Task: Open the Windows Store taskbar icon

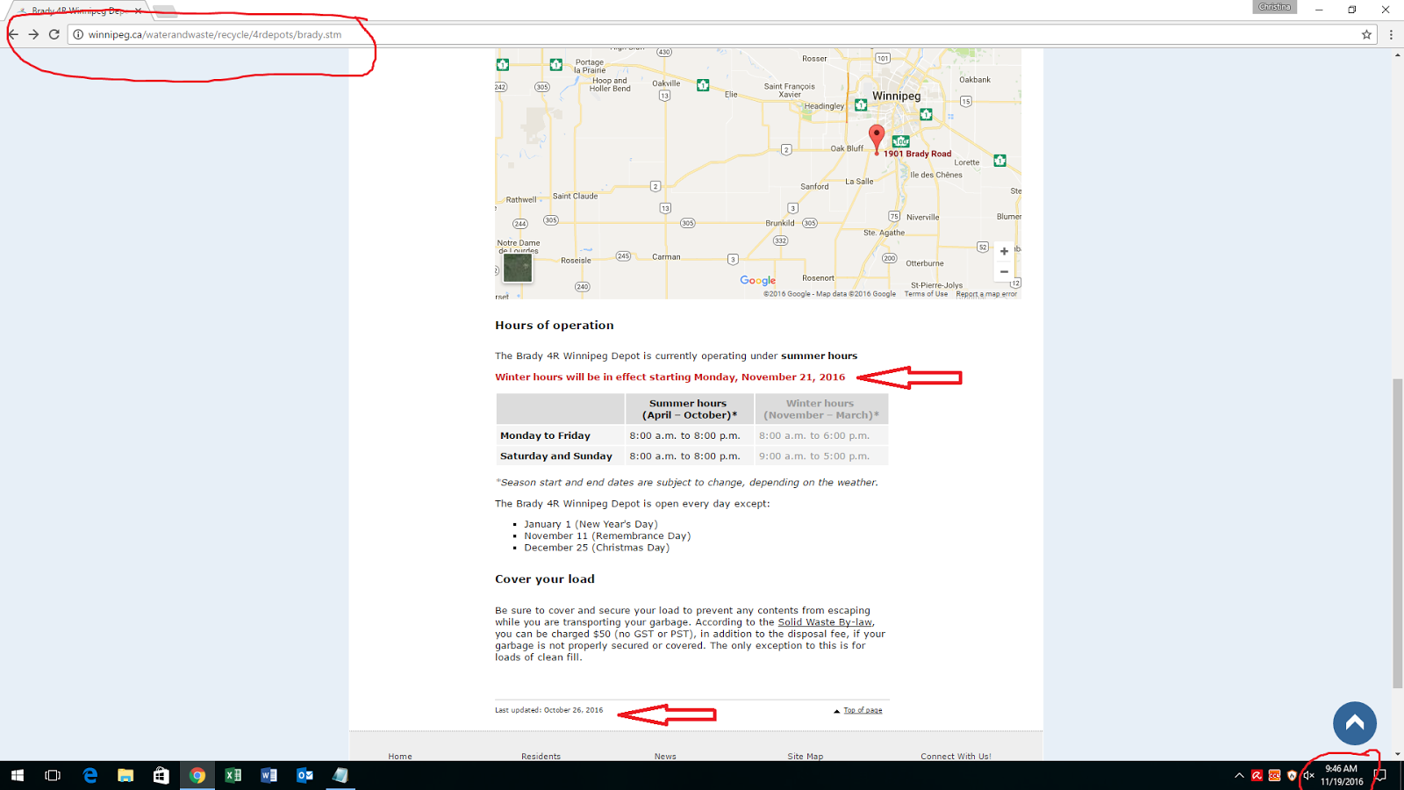Action: click(161, 775)
